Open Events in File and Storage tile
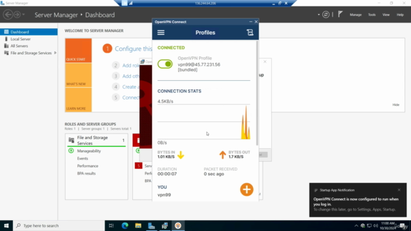This screenshot has height=231, width=411. [83, 158]
